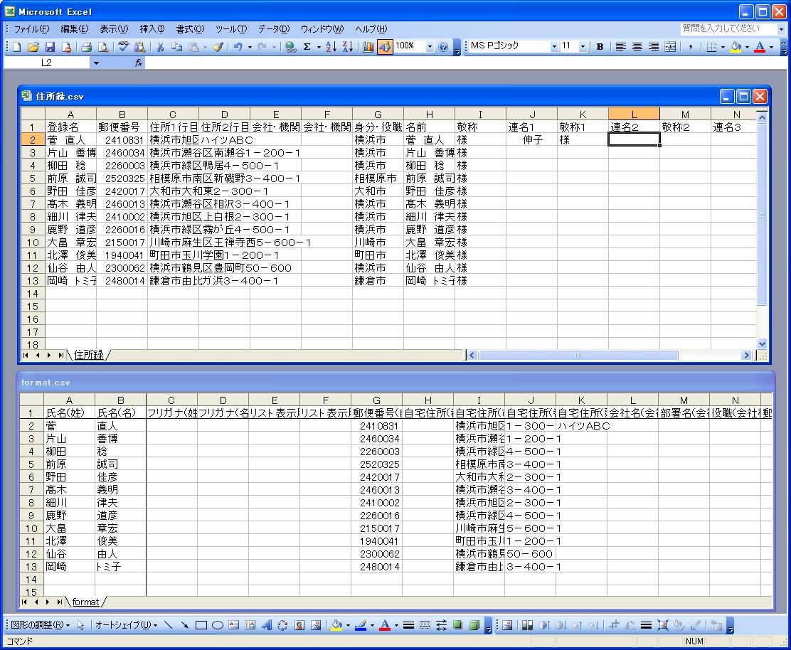Screen dimensions: 791x650
Task: Click the AutoSum sigma icon
Action: pos(307,47)
